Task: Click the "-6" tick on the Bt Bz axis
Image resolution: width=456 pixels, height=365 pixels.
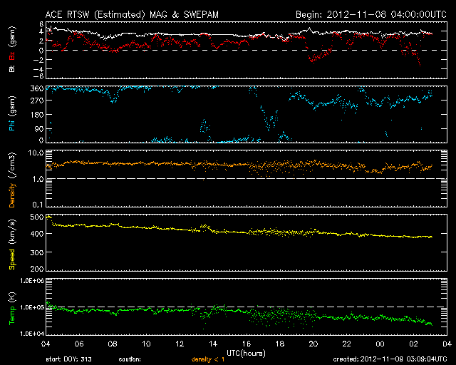Action: (x=39, y=76)
